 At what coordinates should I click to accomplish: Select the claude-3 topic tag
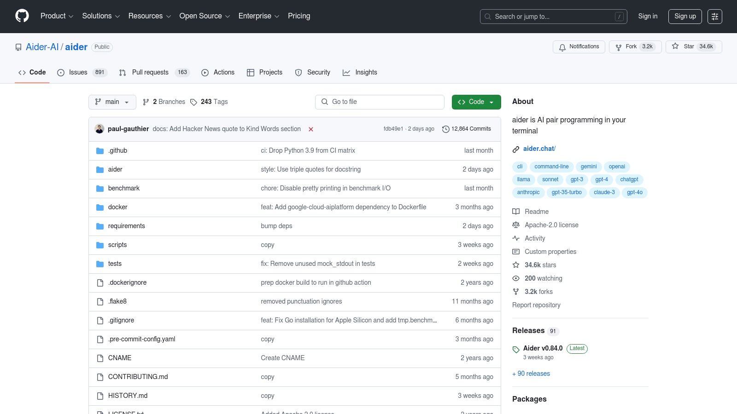[604, 192]
